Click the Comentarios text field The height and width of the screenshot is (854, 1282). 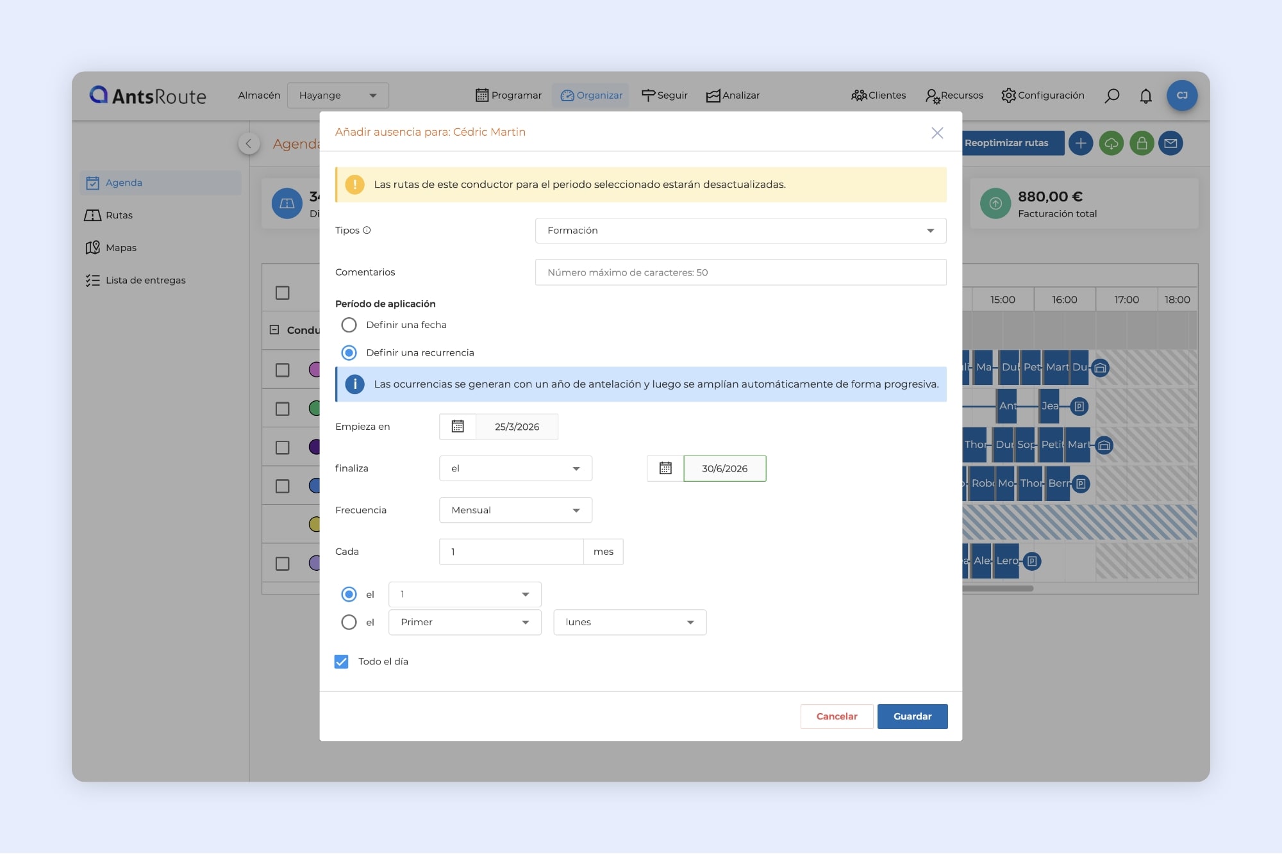[740, 272]
